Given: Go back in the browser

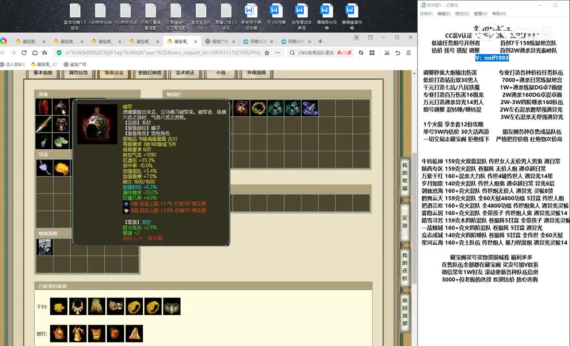Looking at the screenshot, I should pyautogui.click(x=3, y=53).
